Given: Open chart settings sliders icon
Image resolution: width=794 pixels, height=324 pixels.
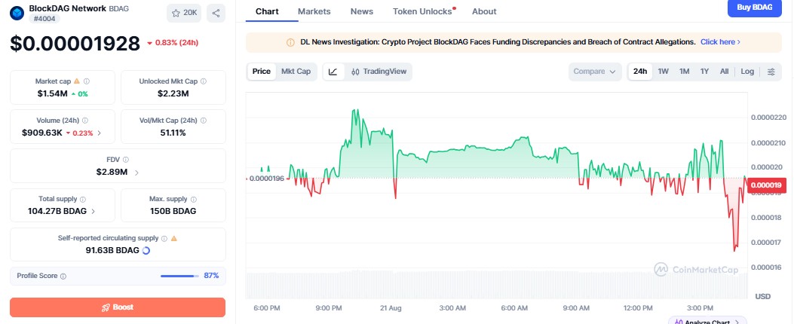Looking at the screenshot, I should pos(771,72).
